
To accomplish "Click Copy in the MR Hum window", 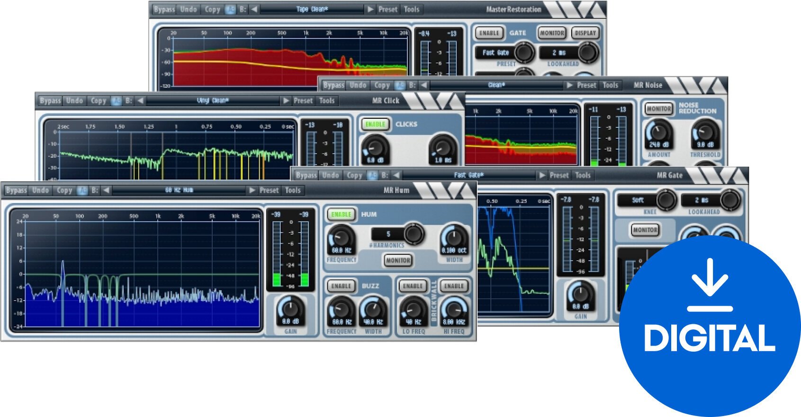I will [x=64, y=190].
